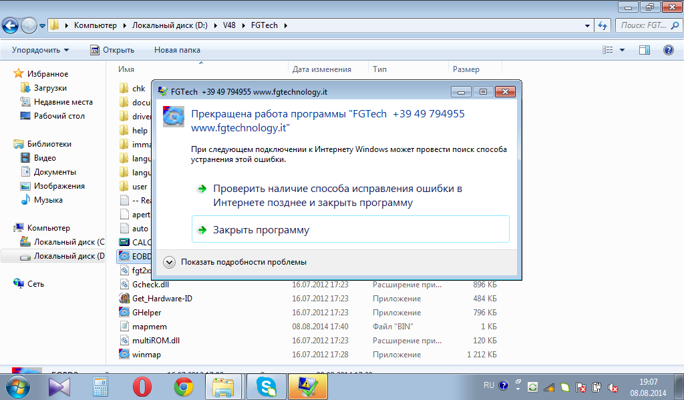Open the recent locations dropdown arrow
Image resolution: width=684 pixels, height=400 pixels.
coord(42,26)
